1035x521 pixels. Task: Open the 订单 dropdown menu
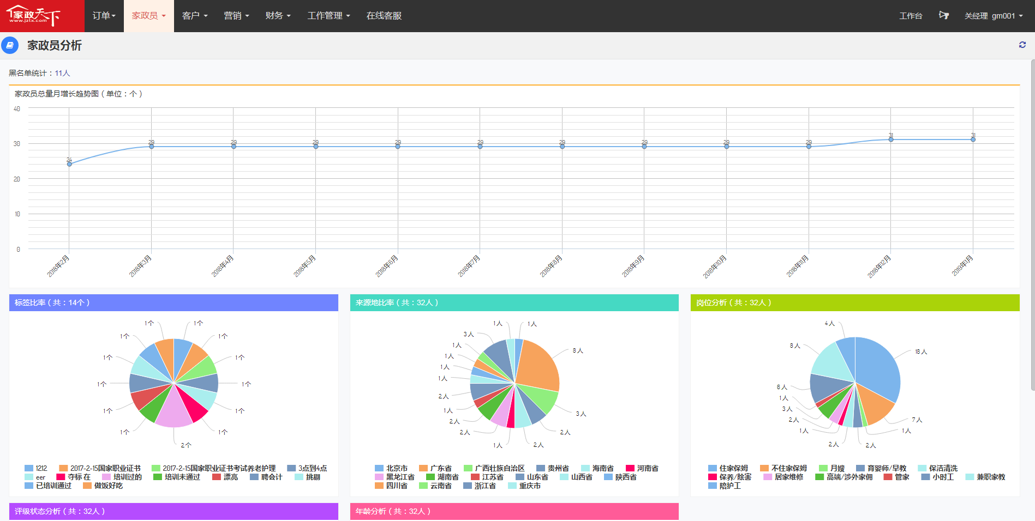tap(104, 16)
